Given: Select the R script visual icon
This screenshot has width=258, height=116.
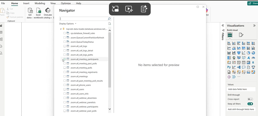Looking at the screenshot, I should 253,63.
